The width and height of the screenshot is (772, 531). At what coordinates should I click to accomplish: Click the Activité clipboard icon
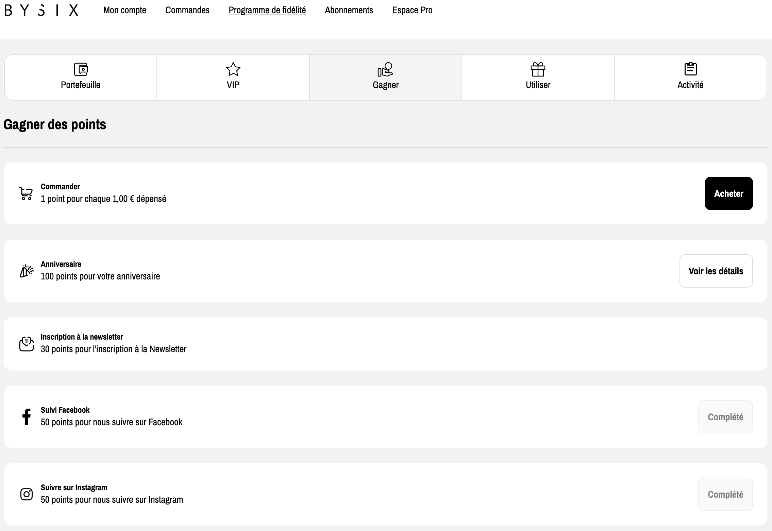pos(690,69)
